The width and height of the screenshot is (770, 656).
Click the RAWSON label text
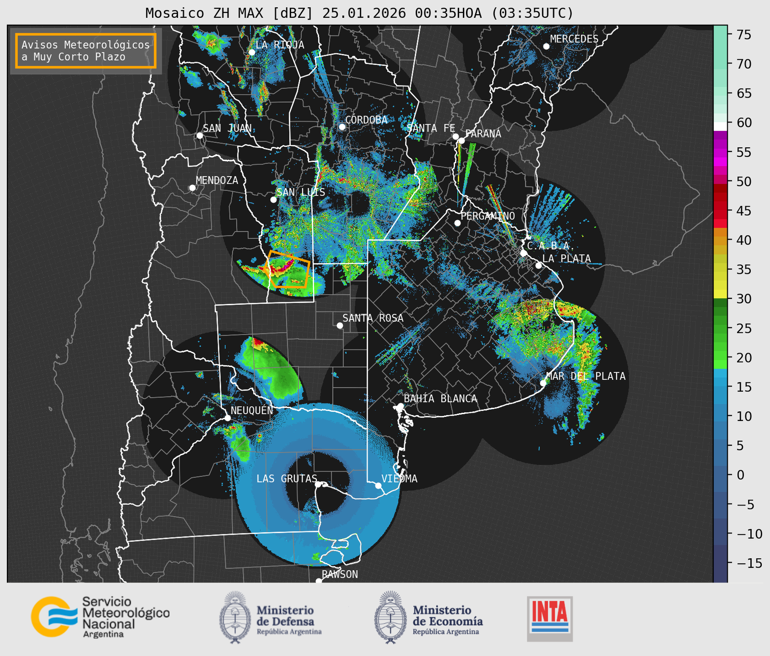tap(340, 574)
